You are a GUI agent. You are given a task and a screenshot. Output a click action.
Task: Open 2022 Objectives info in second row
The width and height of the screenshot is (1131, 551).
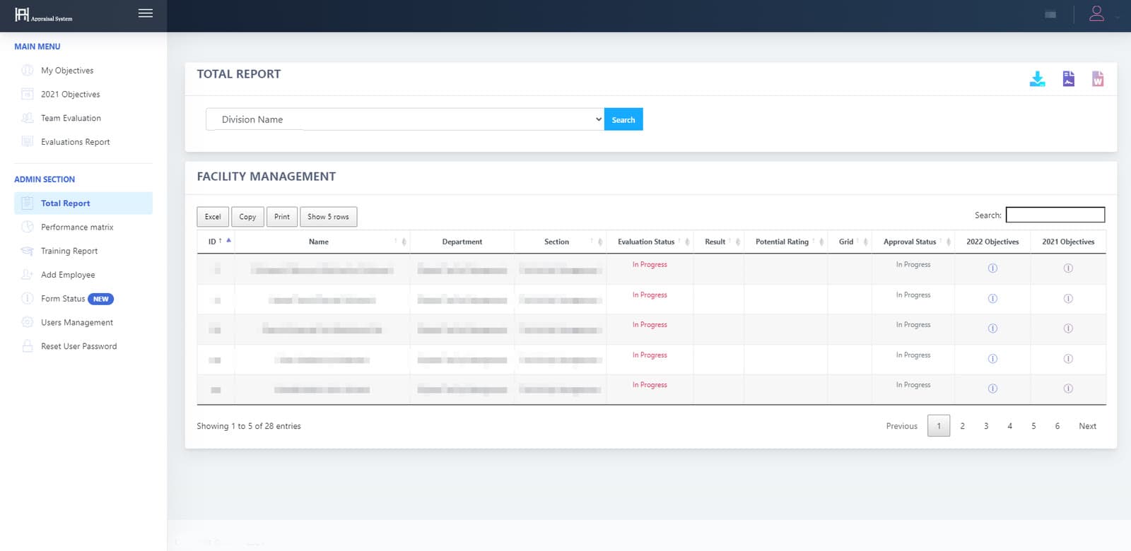tap(992, 299)
